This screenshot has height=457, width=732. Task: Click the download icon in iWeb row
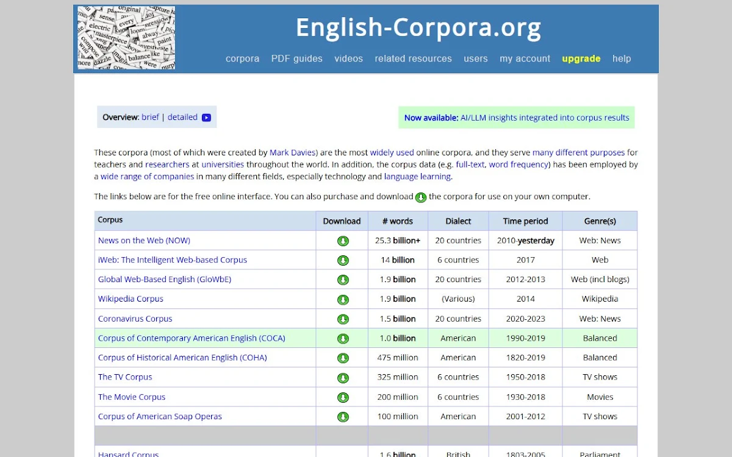pyautogui.click(x=343, y=260)
